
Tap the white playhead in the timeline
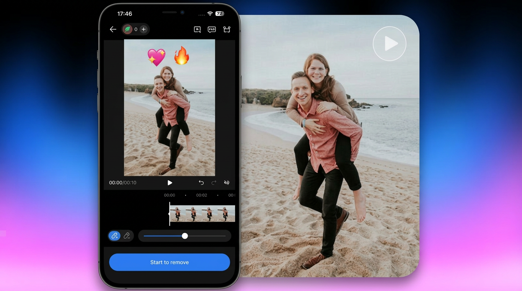(x=169, y=213)
